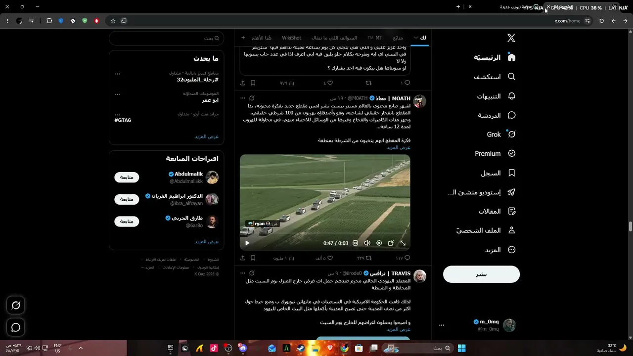Follow طارق الحربي
The width and height of the screenshot is (633, 356).
point(127,222)
